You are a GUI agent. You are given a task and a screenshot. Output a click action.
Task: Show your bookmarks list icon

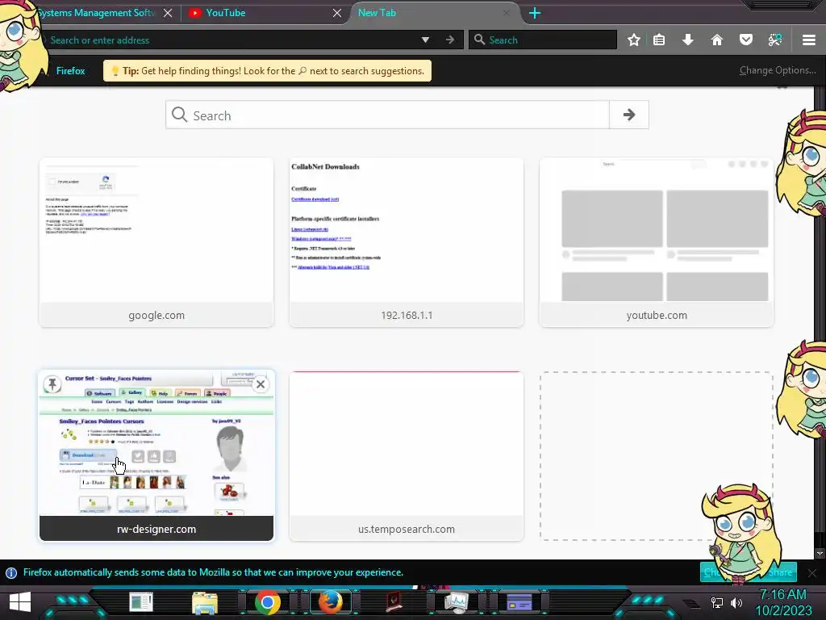click(x=659, y=40)
